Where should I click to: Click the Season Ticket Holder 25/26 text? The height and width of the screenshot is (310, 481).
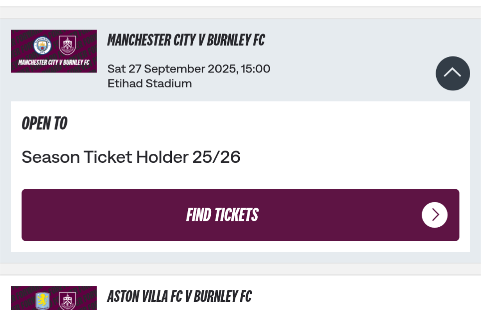click(131, 157)
